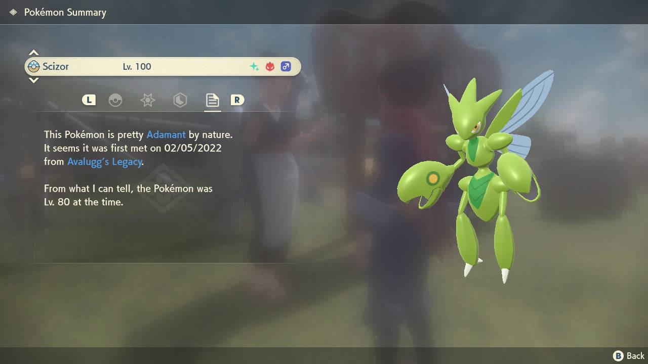The width and height of the screenshot is (648, 364).
Task: Select the Pokémon Summary title bar
Action: pos(65,12)
